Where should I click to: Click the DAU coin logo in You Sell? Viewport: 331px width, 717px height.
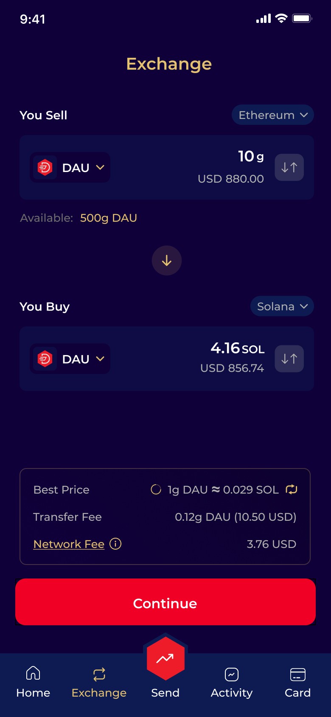pyautogui.click(x=45, y=167)
